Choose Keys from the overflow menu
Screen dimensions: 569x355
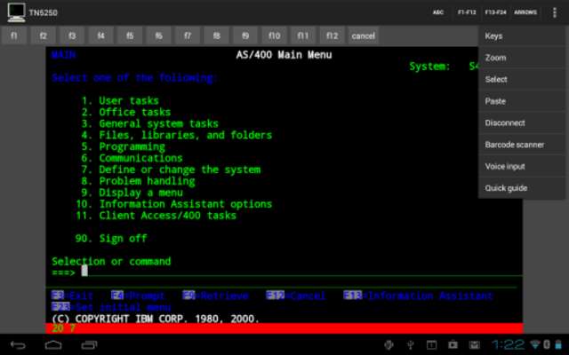coord(522,35)
